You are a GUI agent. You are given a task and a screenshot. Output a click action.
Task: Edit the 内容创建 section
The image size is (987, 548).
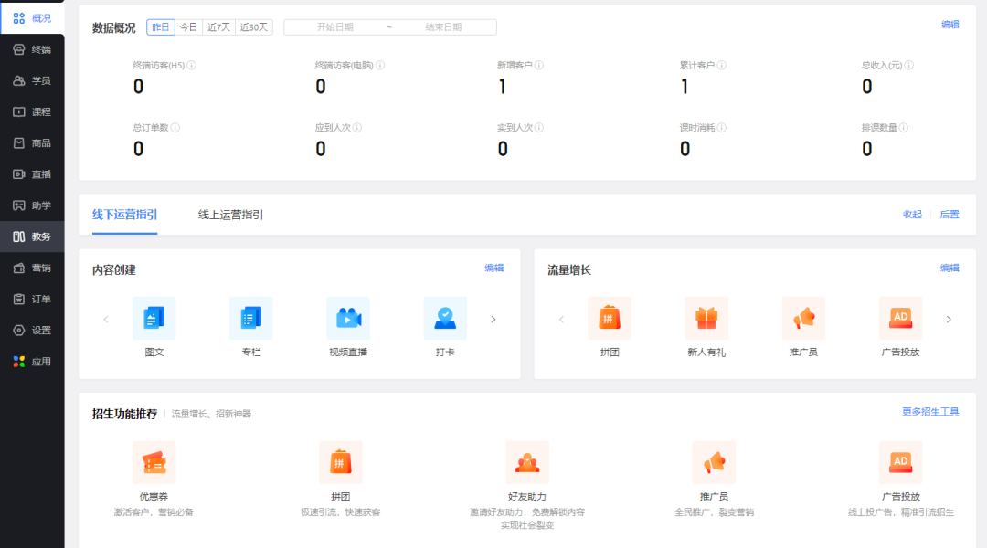pyautogui.click(x=494, y=268)
